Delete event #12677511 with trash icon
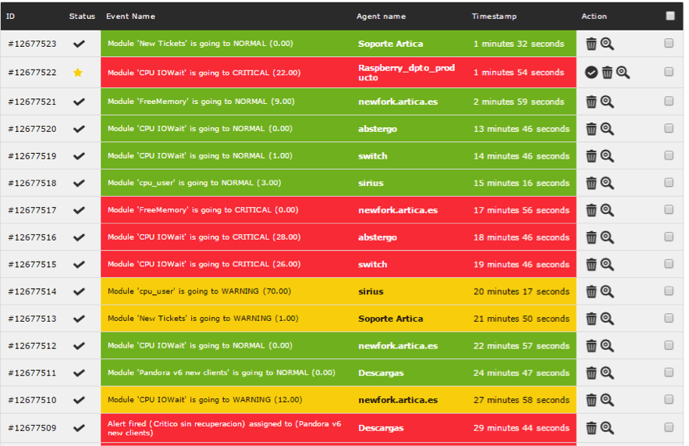 click(x=591, y=373)
